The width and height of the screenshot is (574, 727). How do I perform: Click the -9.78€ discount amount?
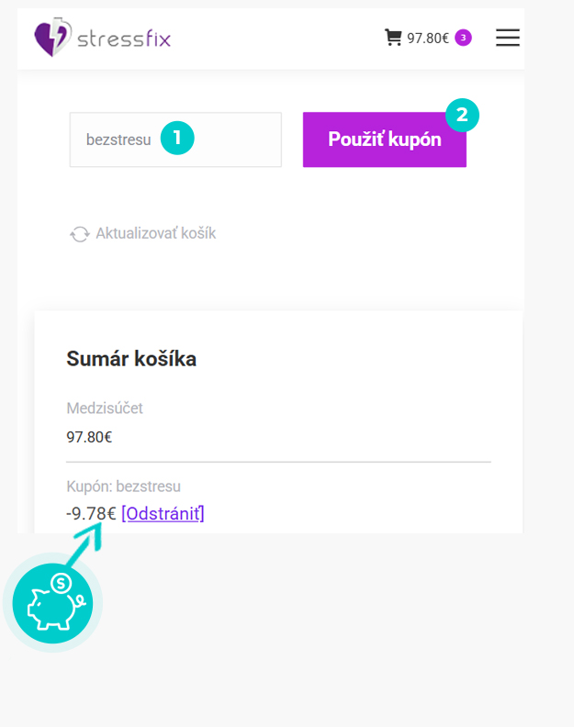pos(91,514)
